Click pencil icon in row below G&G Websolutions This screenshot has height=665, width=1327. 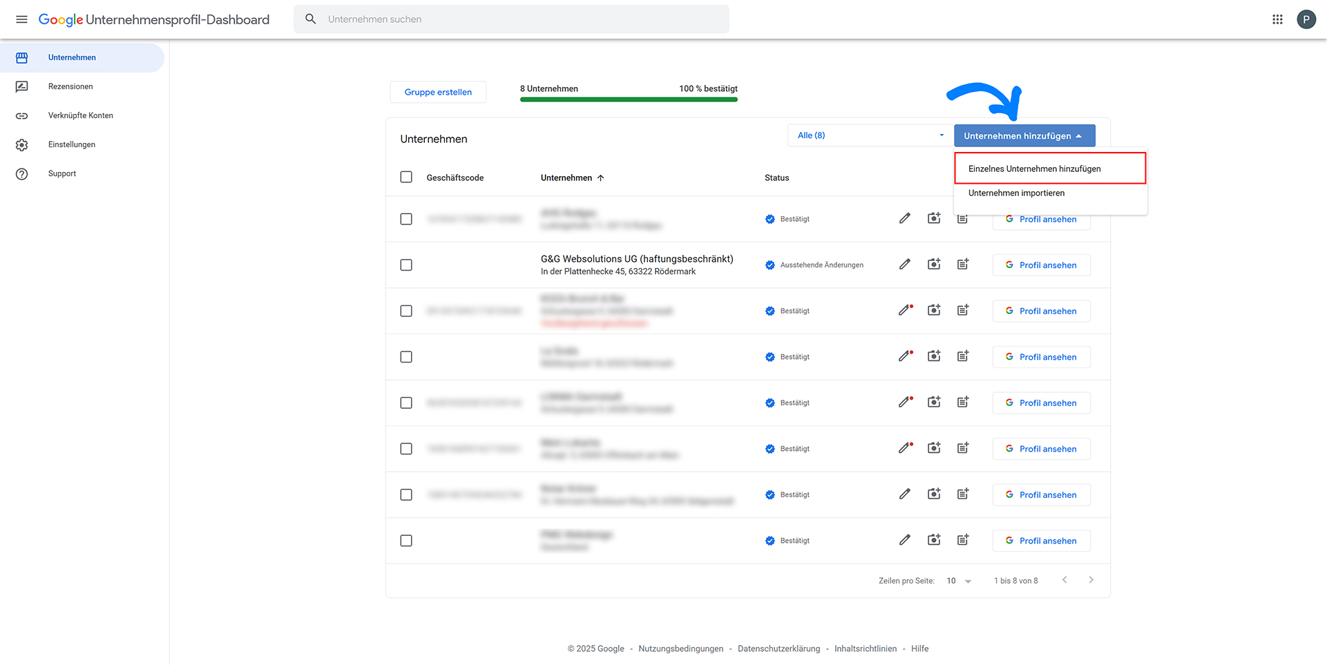pos(905,311)
